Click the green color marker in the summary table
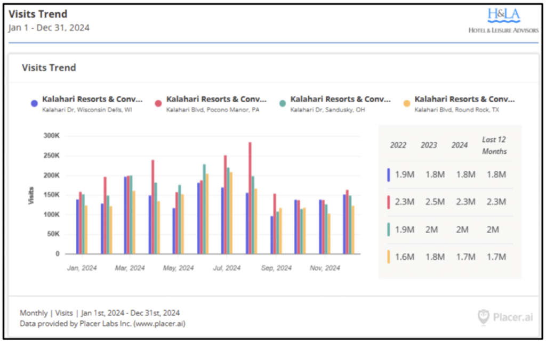Screen dimensions: 546x345 [389, 229]
